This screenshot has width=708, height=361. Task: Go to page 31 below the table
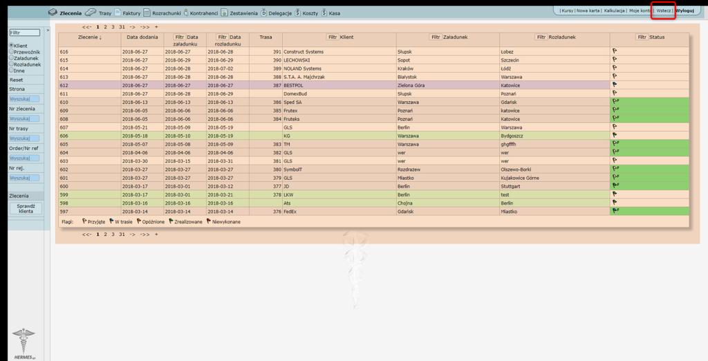tap(122, 234)
